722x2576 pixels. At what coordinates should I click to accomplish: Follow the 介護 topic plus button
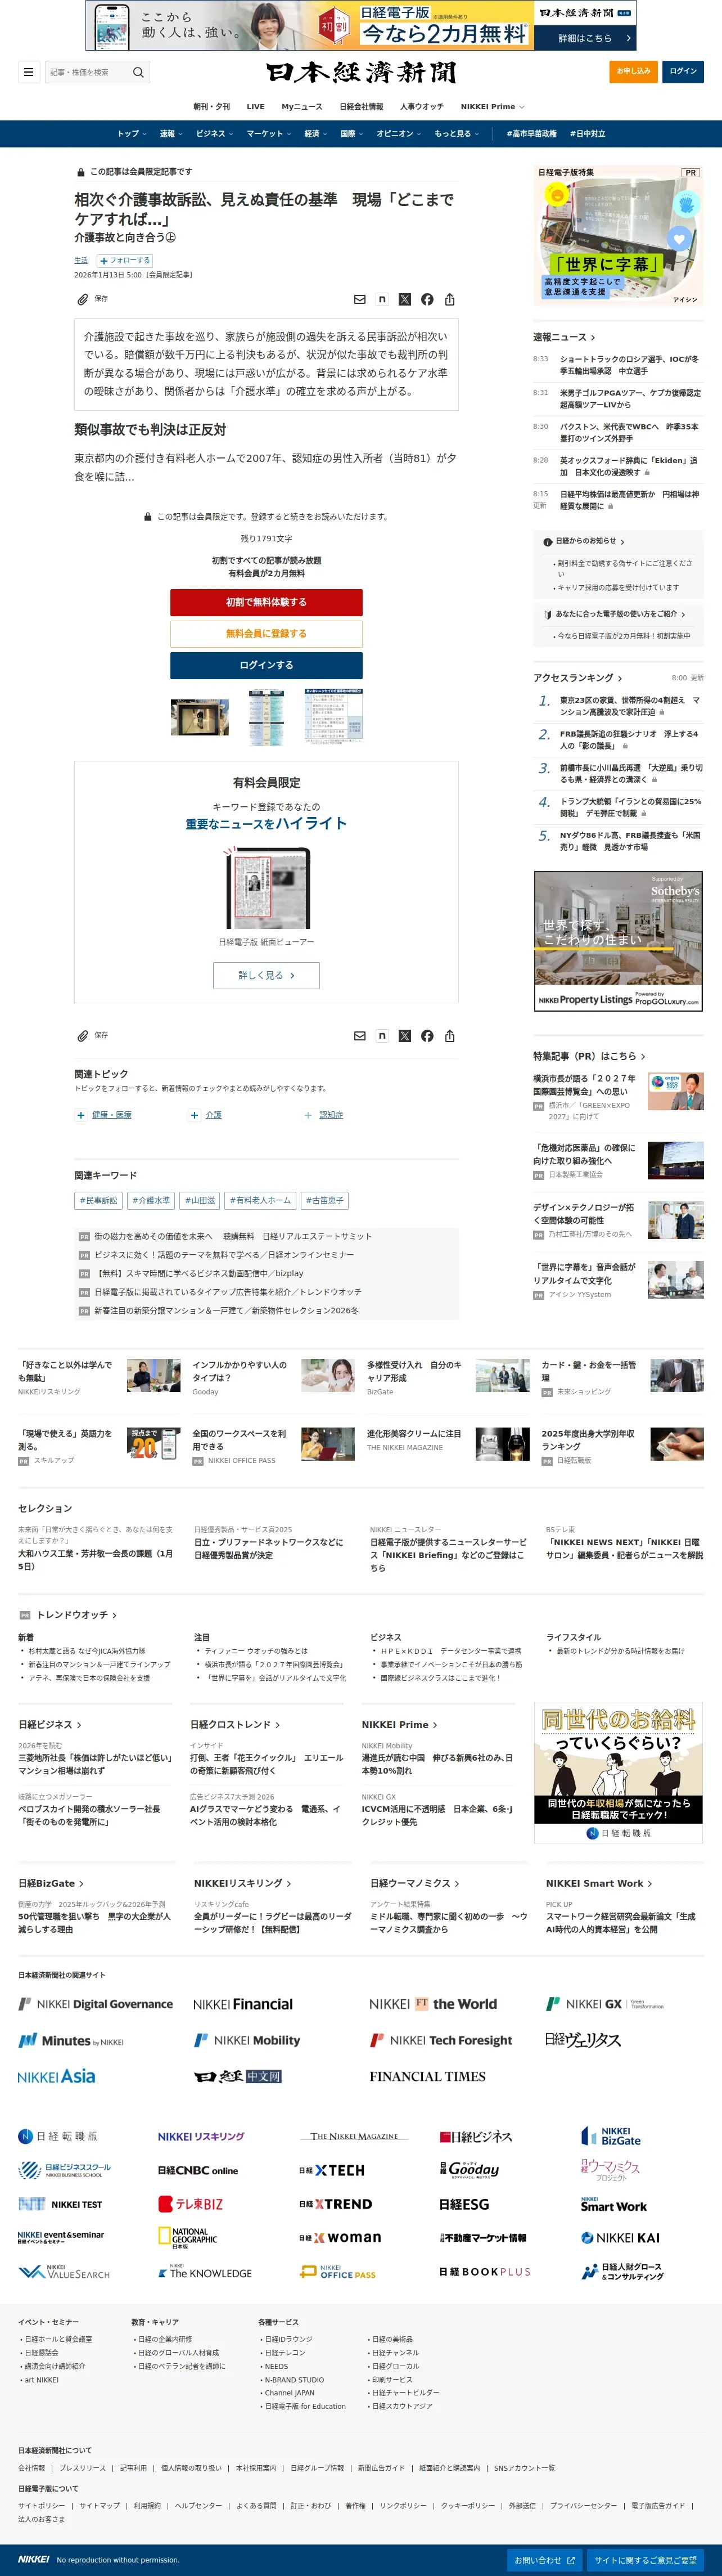point(194,1115)
